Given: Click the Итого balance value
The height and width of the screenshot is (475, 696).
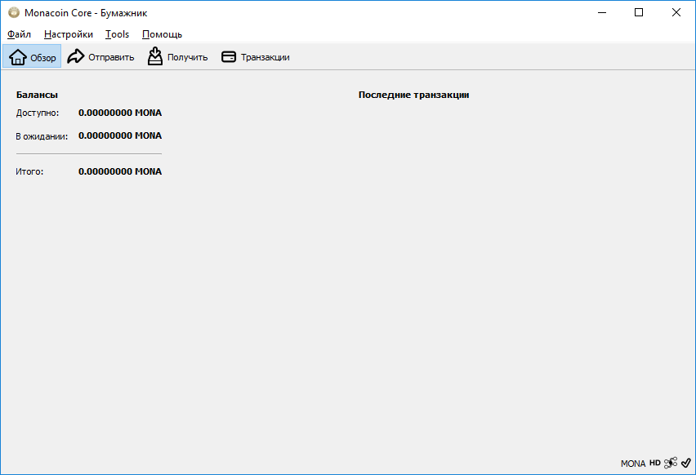Looking at the screenshot, I should (x=120, y=171).
